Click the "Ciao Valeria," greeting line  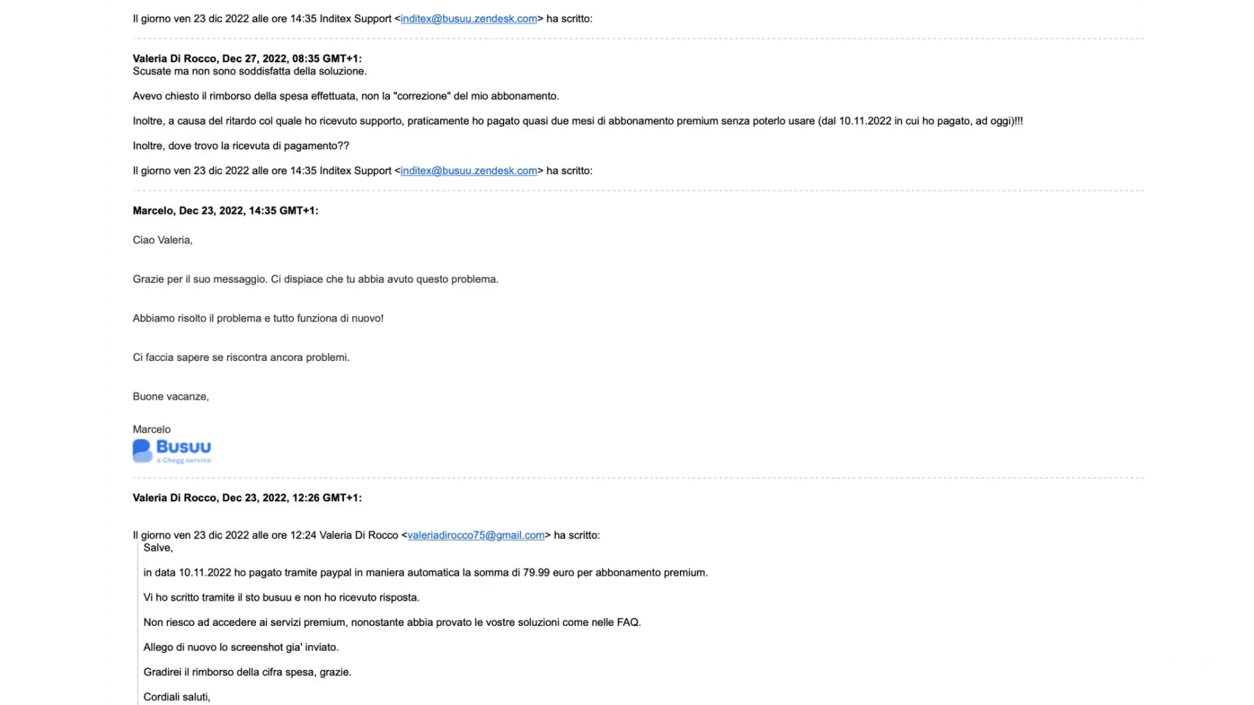pos(162,240)
